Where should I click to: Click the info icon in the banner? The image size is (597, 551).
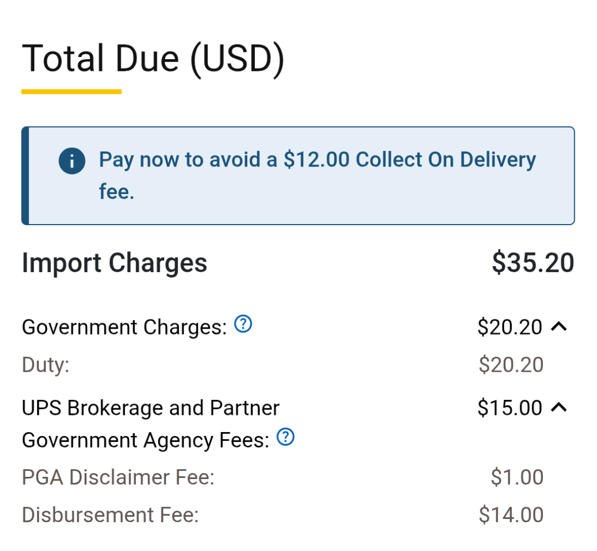(x=72, y=160)
